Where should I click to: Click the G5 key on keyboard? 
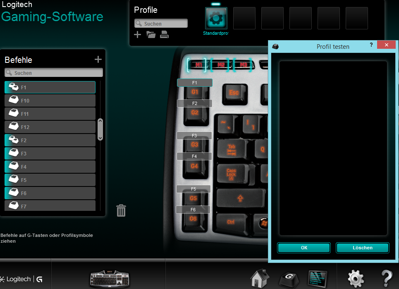click(x=194, y=199)
